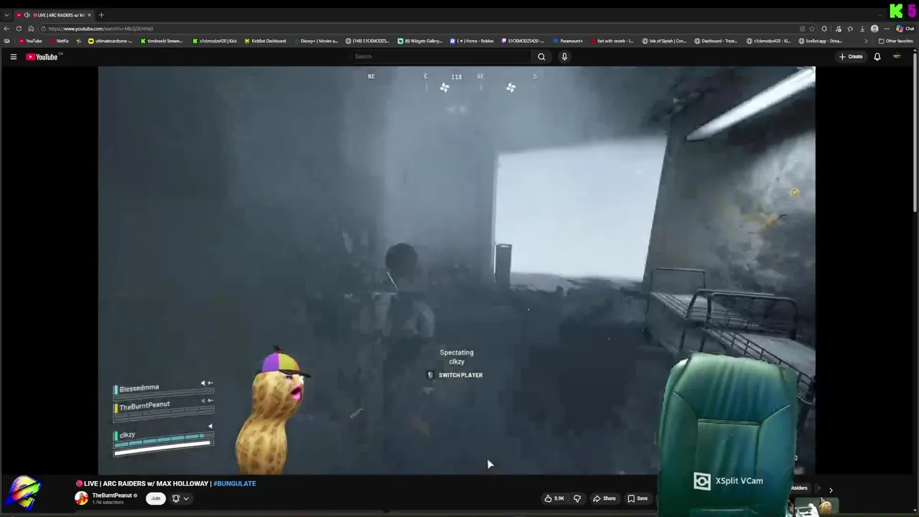Open the Create menu on YouTube
The width and height of the screenshot is (919, 517).
[x=851, y=57]
